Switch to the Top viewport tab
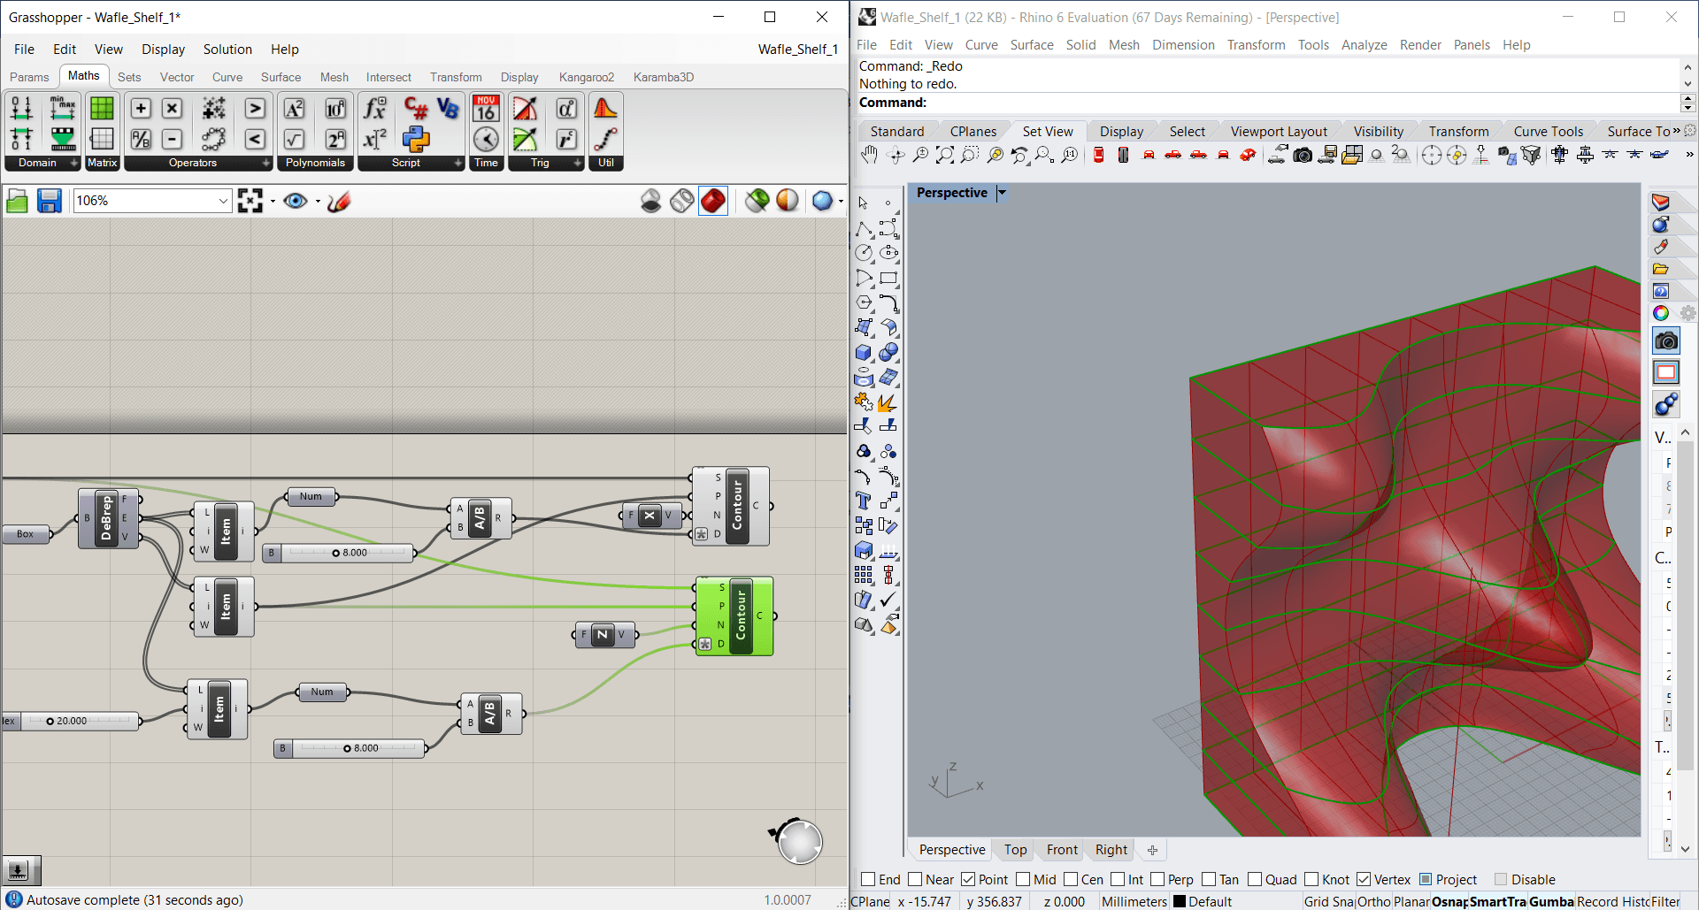1699x910 pixels. 1015,850
